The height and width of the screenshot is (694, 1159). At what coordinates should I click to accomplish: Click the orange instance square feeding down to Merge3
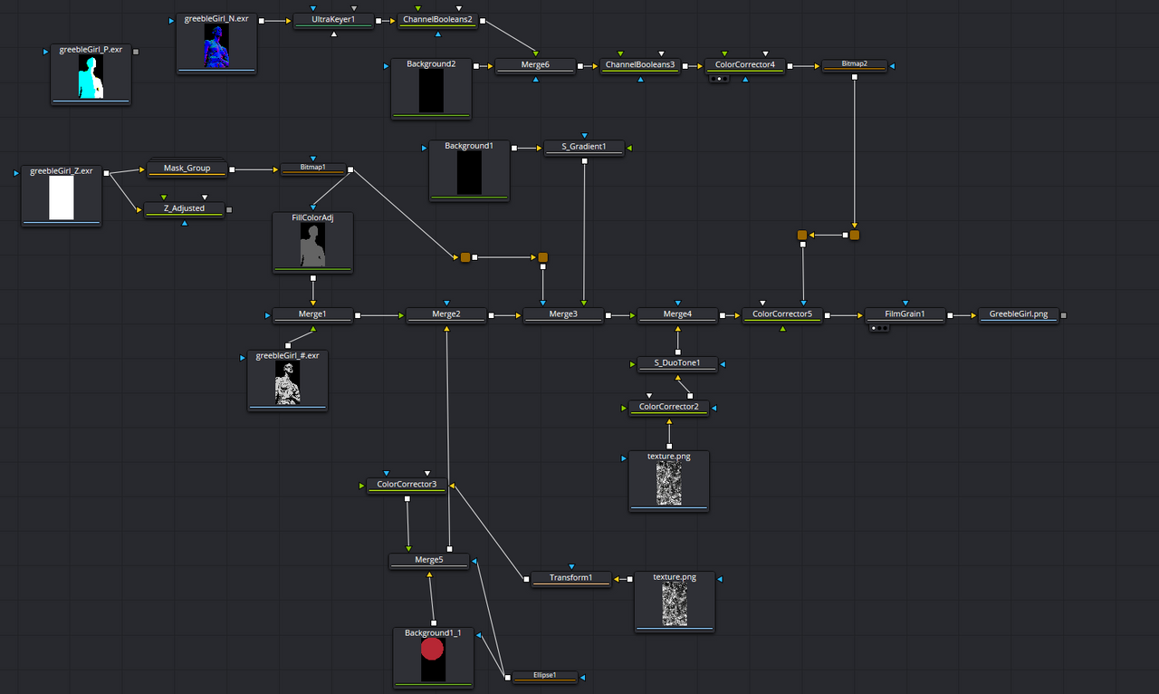point(541,256)
